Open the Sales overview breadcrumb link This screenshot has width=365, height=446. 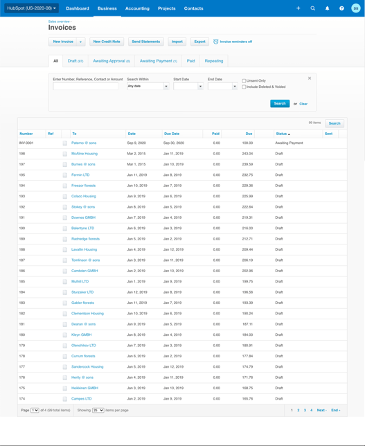59,21
